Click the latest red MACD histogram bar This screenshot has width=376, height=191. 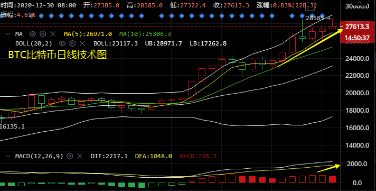332,179
